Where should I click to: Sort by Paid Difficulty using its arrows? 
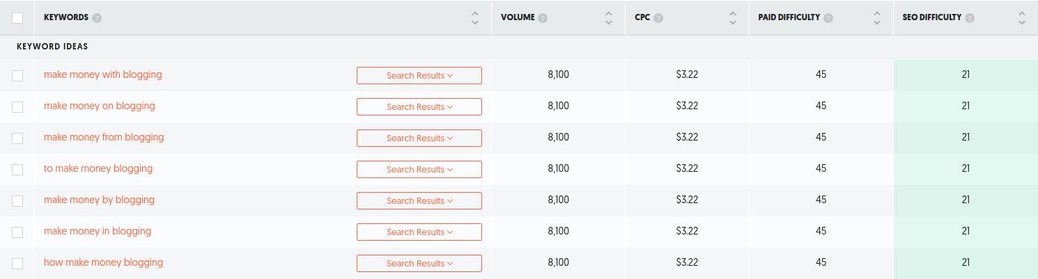tap(877, 18)
